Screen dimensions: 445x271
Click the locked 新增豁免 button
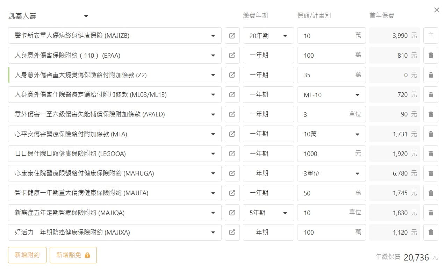[73, 255]
